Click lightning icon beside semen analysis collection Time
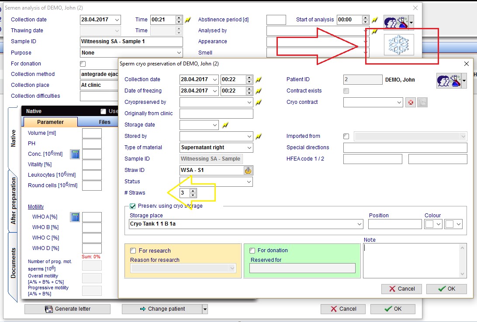 pos(188,20)
